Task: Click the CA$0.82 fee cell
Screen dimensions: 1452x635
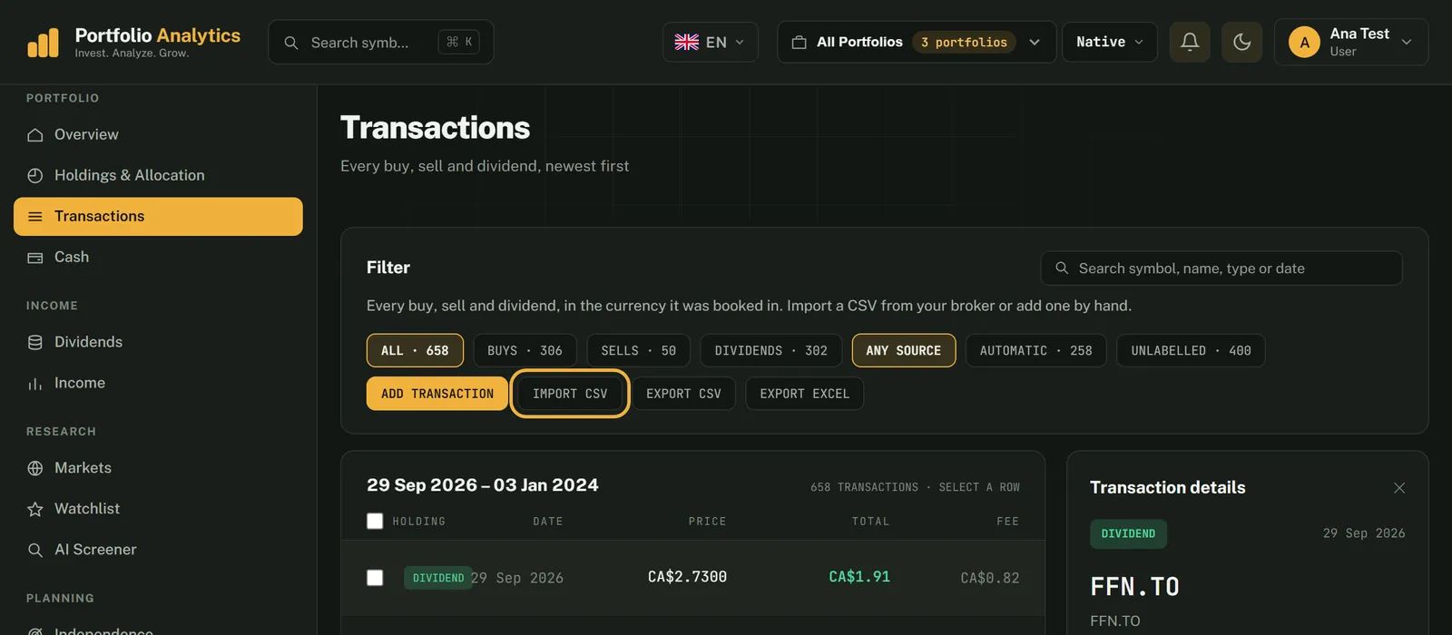Action: pos(990,578)
